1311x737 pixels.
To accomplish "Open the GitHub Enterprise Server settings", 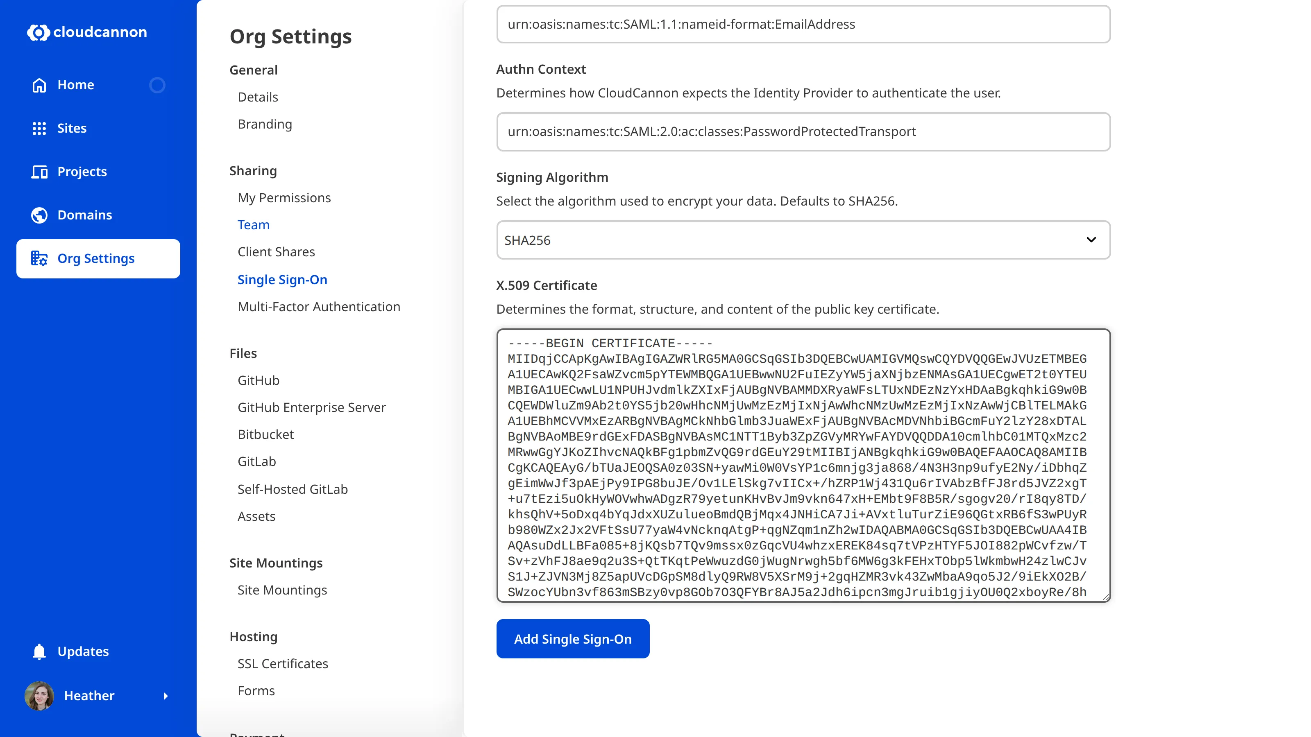I will point(311,407).
